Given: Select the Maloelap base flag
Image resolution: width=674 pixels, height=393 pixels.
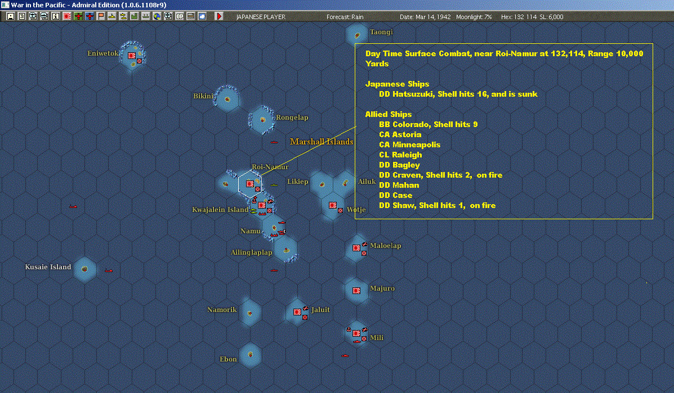Looking at the screenshot, I should pyautogui.click(x=356, y=248).
